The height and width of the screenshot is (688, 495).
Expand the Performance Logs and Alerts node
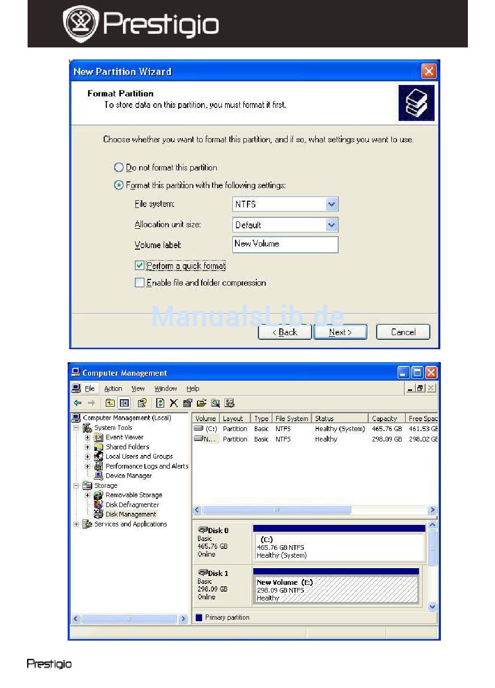tap(88, 466)
